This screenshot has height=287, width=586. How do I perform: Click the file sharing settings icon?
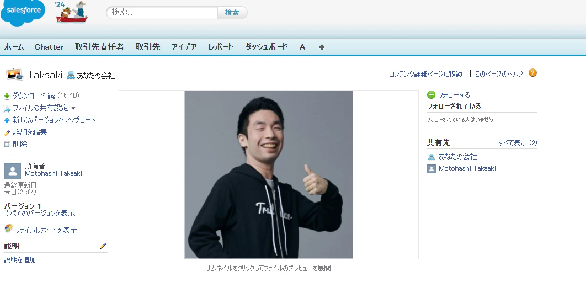pos(7,109)
